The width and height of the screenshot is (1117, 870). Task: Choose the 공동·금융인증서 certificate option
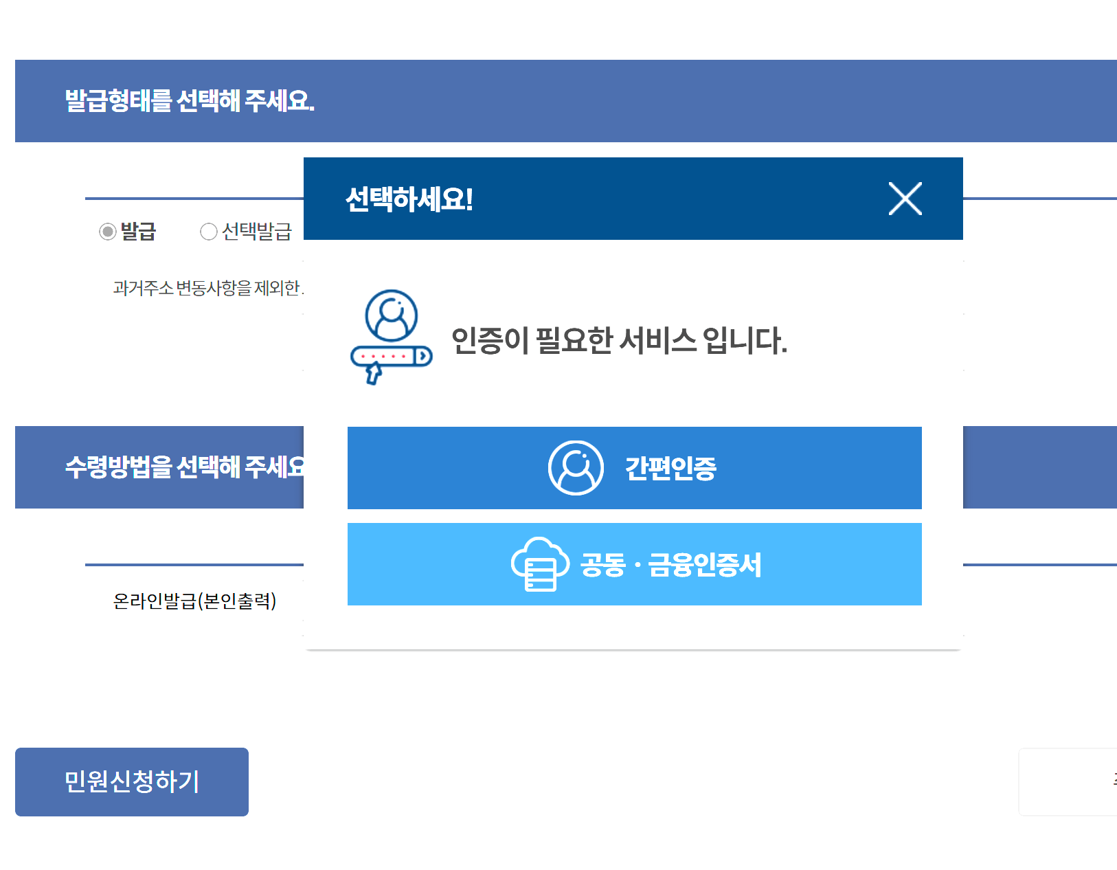click(x=634, y=564)
